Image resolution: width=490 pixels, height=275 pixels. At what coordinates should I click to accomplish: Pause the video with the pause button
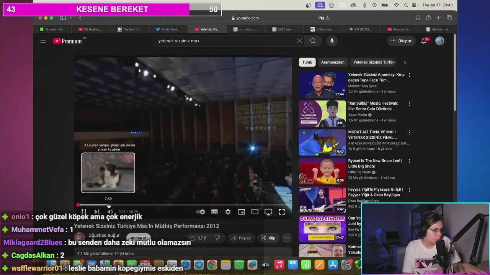[83, 212]
